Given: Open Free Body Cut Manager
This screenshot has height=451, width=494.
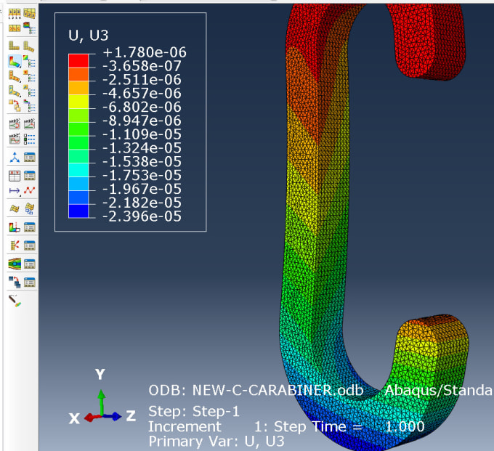Looking at the screenshot, I should point(30,245).
